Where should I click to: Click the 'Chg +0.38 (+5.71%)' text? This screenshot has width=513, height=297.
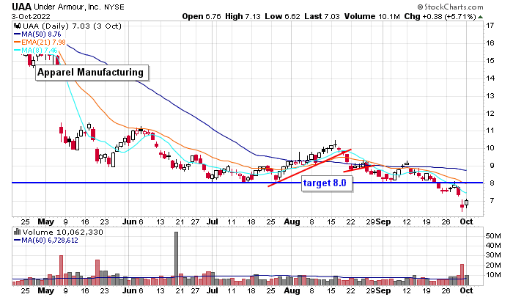(x=440, y=16)
